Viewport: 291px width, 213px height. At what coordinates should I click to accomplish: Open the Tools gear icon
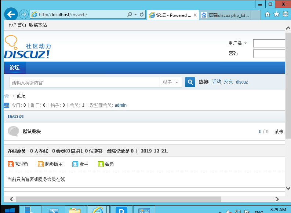(x=285, y=14)
